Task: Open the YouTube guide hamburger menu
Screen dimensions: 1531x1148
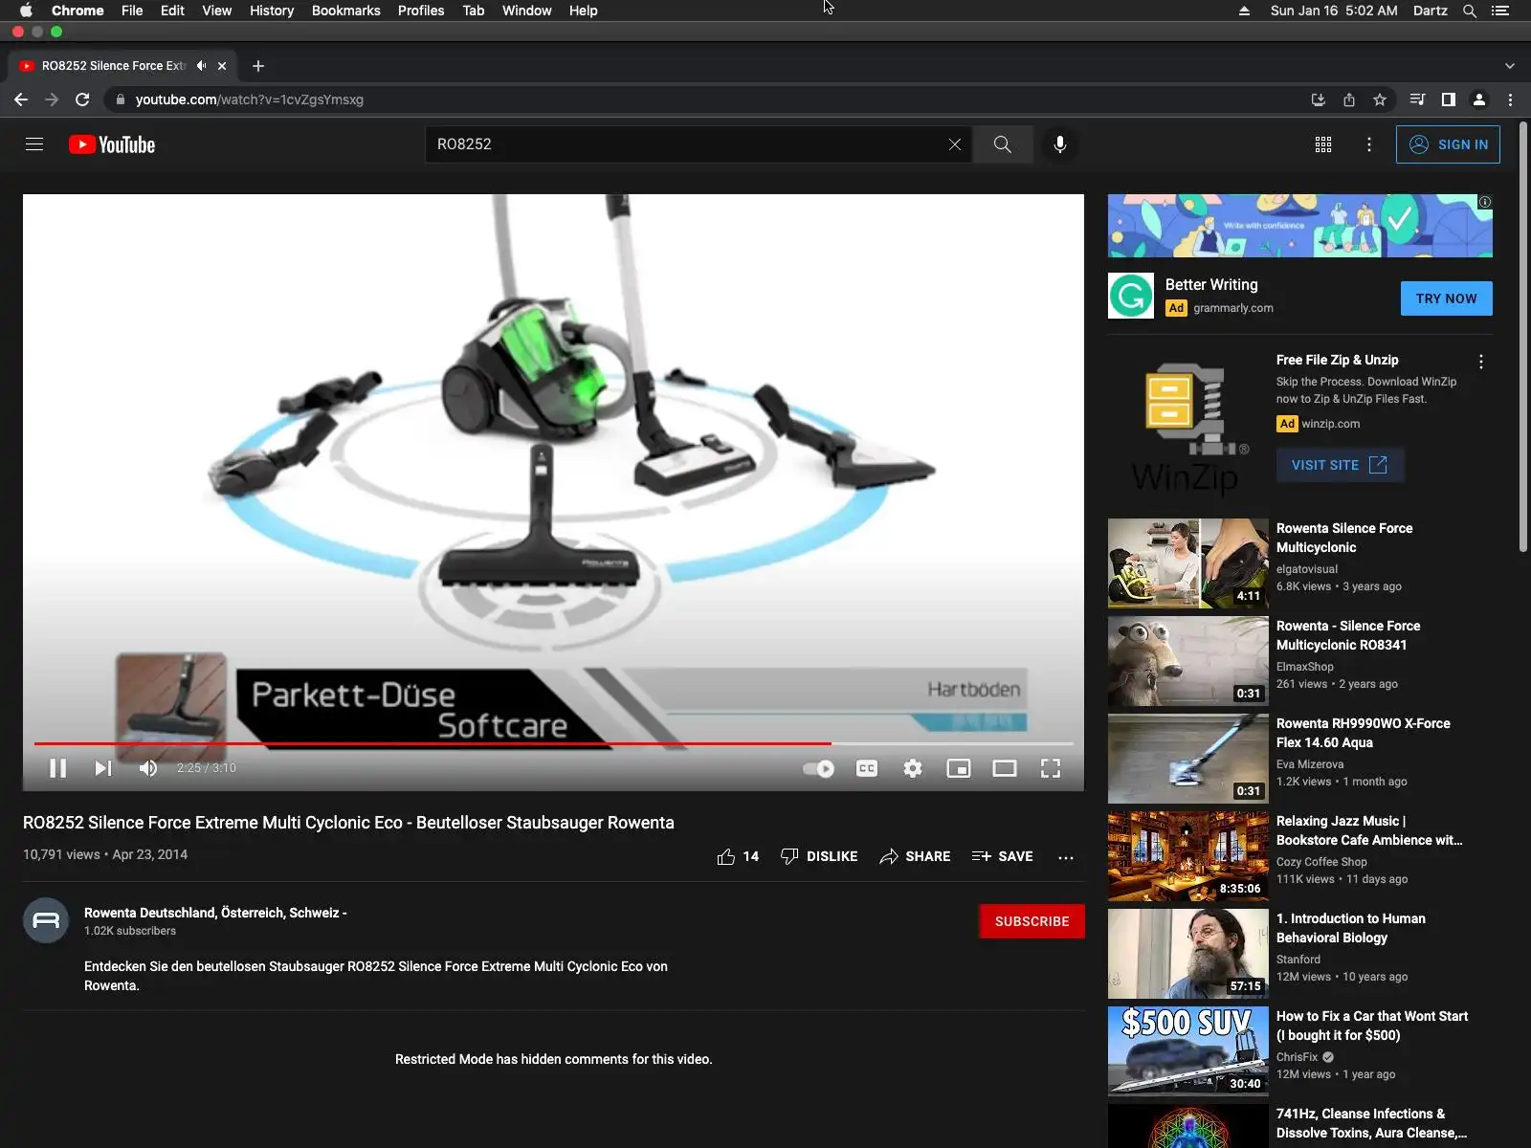Action: (34, 144)
